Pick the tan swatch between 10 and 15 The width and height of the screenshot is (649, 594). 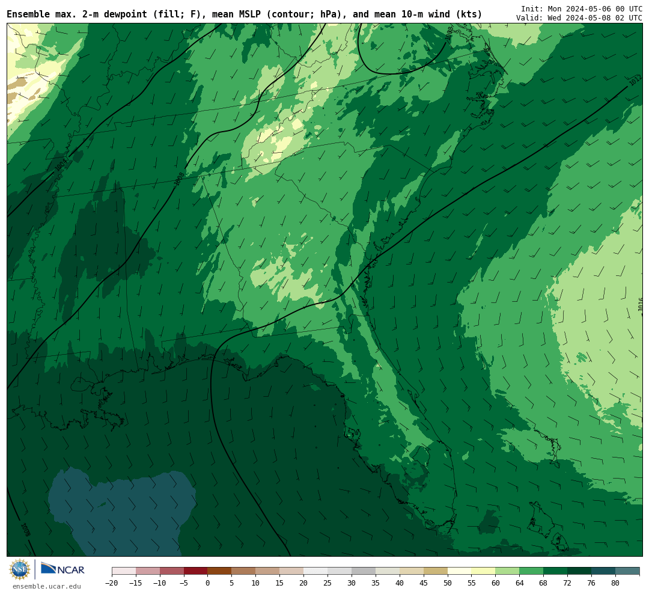(267, 571)
